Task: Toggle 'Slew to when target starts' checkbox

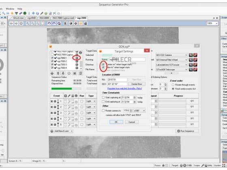Action: coord(103,67)
